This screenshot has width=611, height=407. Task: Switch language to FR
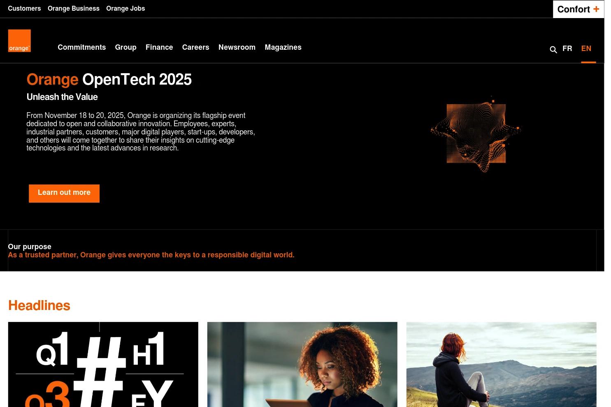[567, 49]
